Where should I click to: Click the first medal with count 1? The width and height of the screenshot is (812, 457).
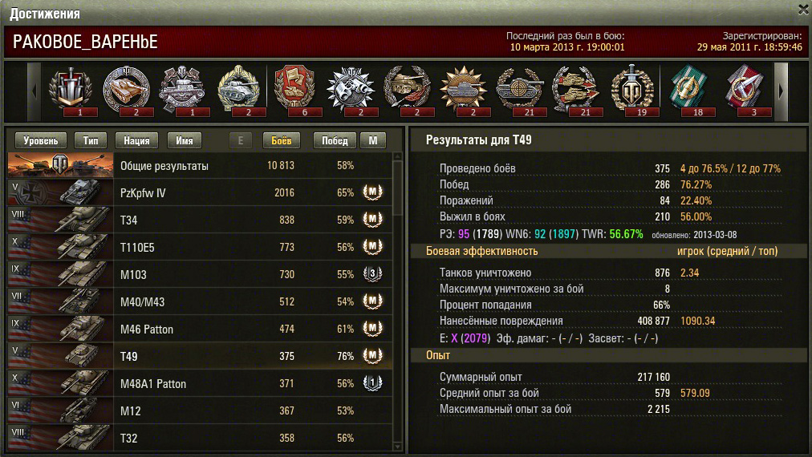coord(71,91)
